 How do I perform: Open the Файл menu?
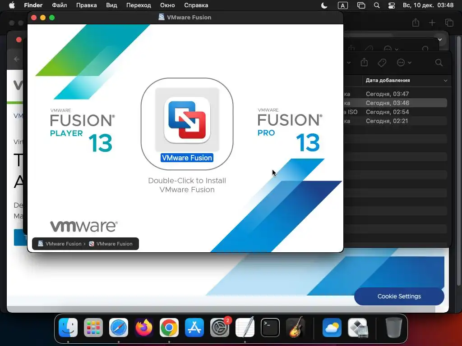(x=59, y=5)
